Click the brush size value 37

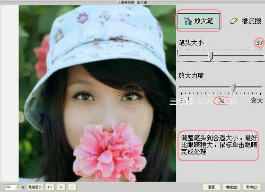(259, 43)
